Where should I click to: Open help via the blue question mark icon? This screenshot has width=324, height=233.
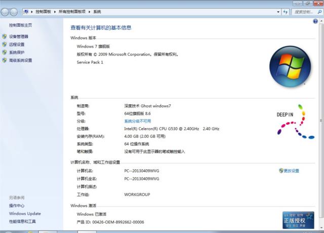pyautogui.click(x=315, y=21)
